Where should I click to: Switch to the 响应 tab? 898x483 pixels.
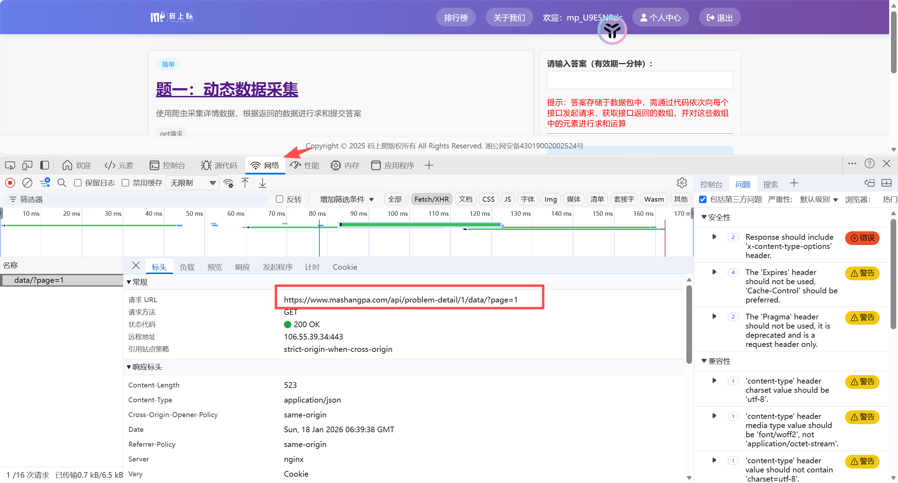[x=242, y=267]
